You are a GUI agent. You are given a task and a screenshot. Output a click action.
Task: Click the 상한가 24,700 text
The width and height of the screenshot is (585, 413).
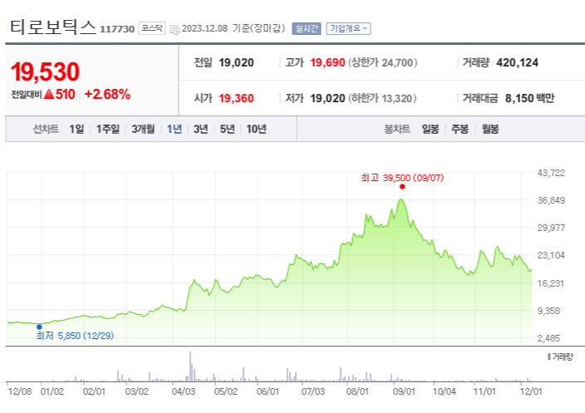pyautogui.click(x=383, y=62)
